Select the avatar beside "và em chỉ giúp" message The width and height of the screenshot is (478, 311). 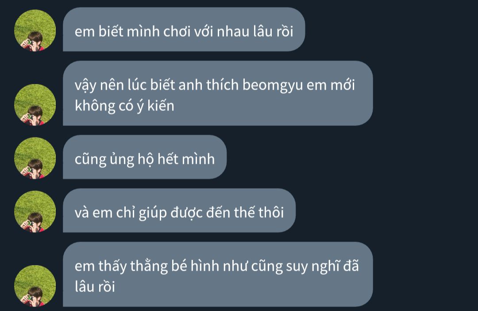pyautogui.click(x=35, y=212)
